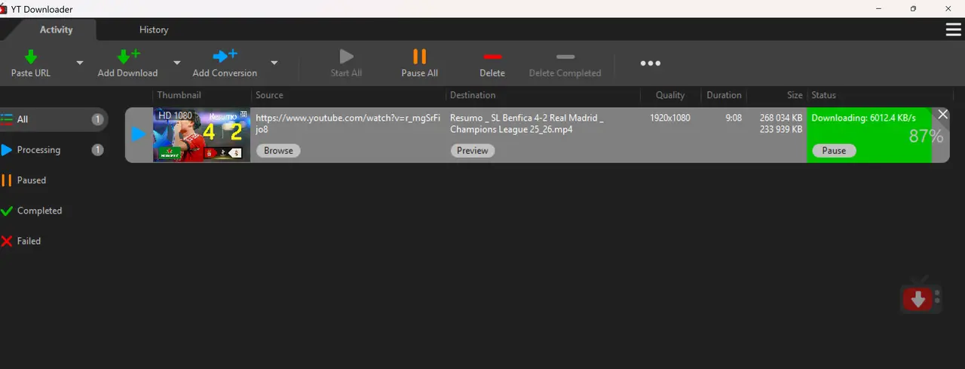Click the Delete Completed toolbar icon

click(565, 57)
